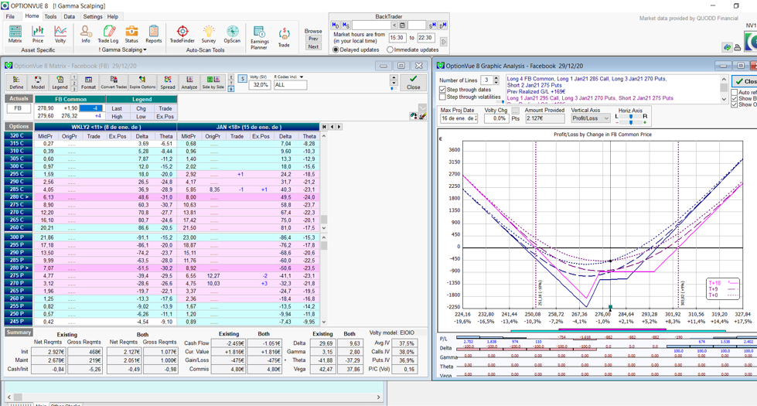This screenshot has height=406, width=757.
Task: Select format preset 1 in Matrix toolbar
Action: coord(74,77)
